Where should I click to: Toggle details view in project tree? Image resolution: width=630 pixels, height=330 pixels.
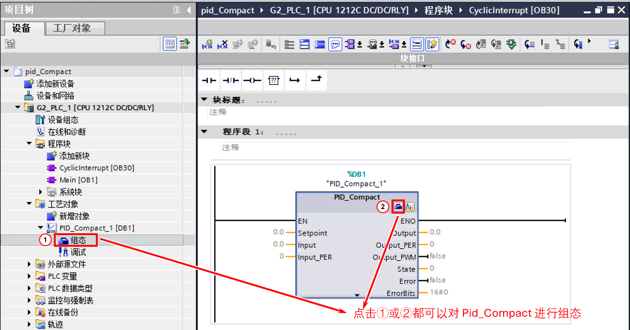170,44
